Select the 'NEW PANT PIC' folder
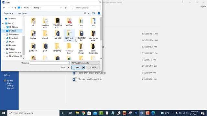The height and width of the screenshot is (116, 207). coord(81,36)
